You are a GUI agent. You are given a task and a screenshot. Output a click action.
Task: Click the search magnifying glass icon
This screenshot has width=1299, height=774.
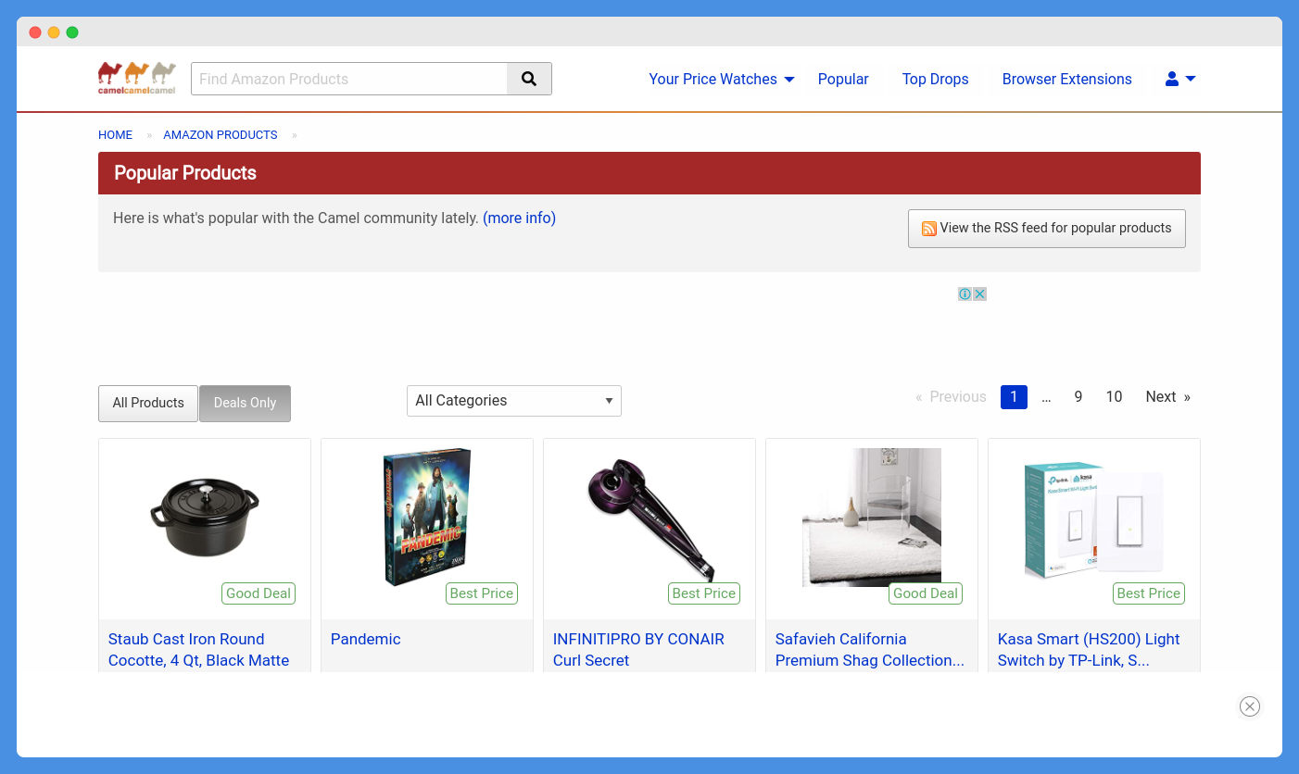coord(529,79)
